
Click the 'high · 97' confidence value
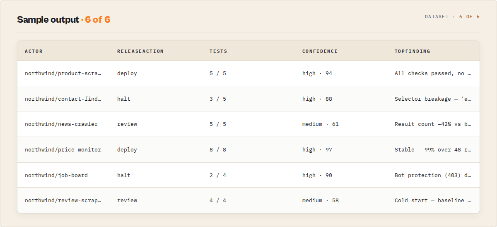[317, 150]
